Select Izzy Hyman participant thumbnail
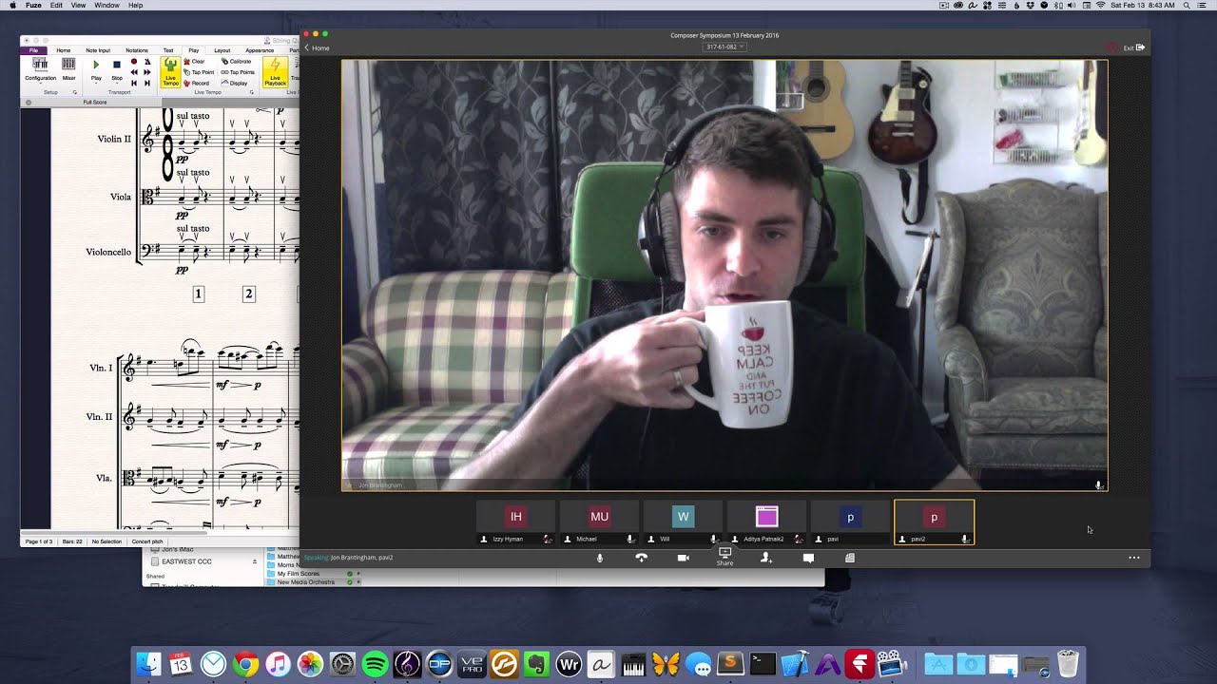This screenshot has height=684, width=1217. click(516, 522)
